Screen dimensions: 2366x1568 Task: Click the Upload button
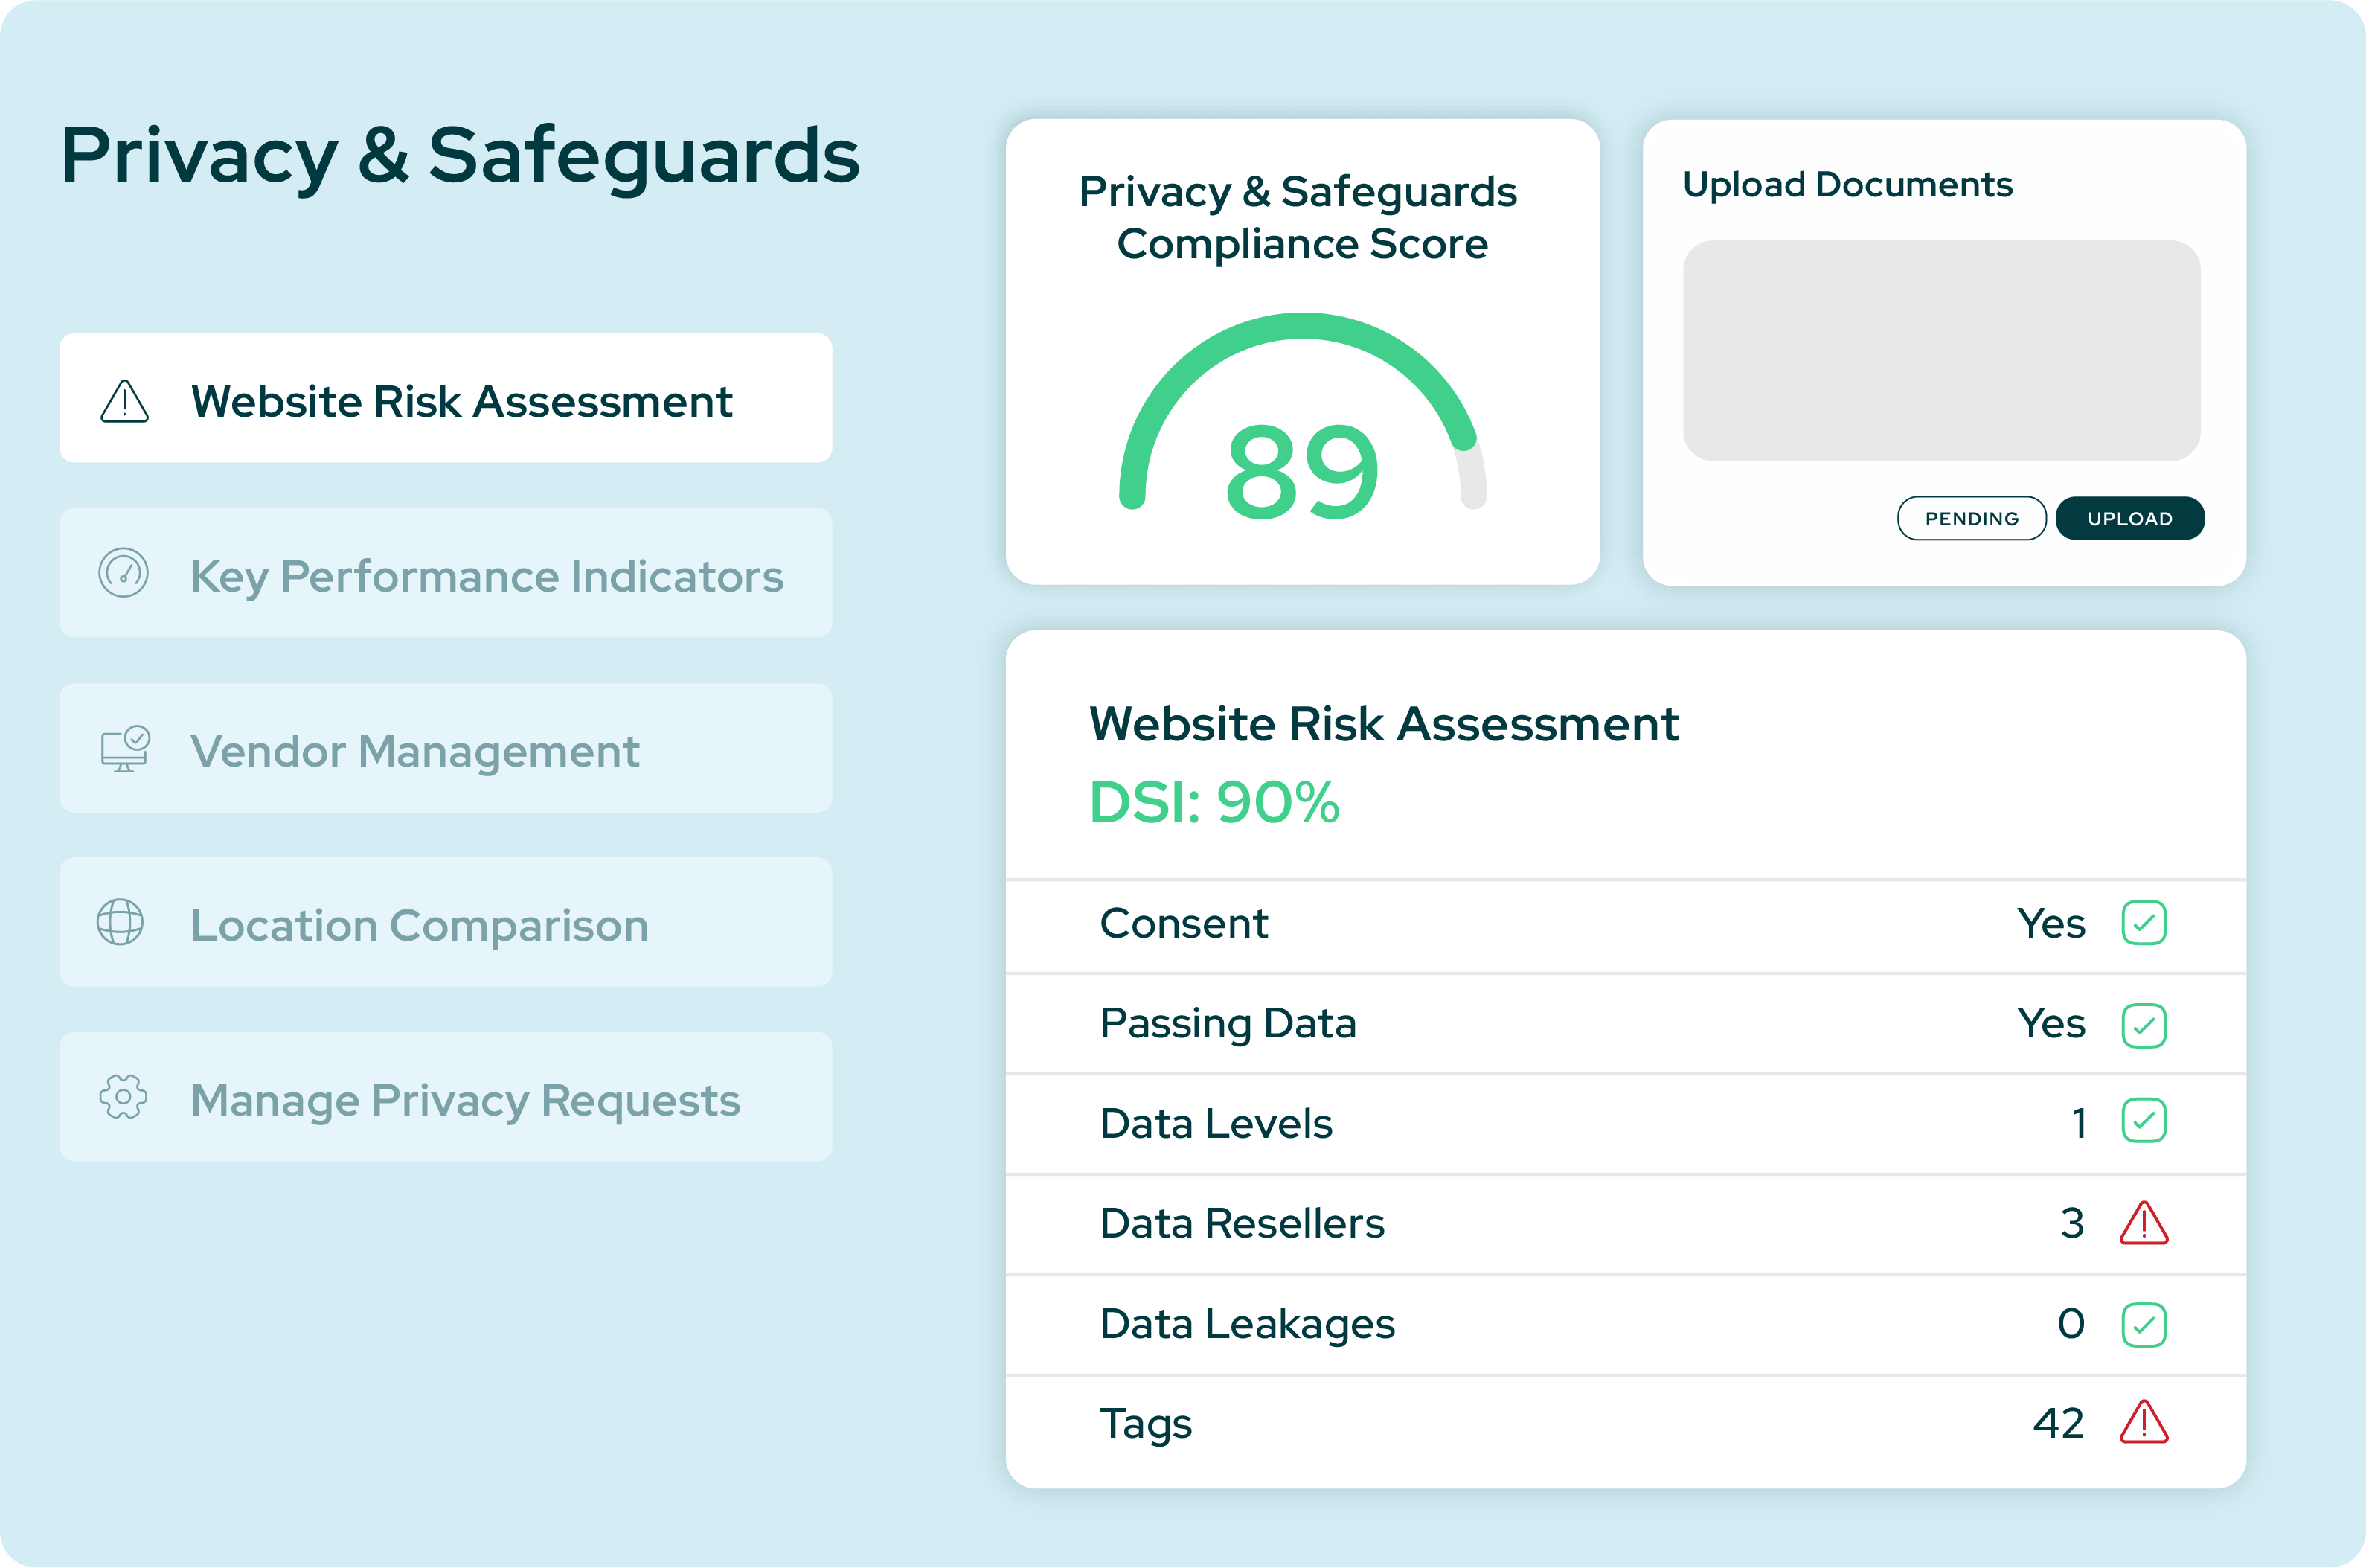tap(2130, 518)
